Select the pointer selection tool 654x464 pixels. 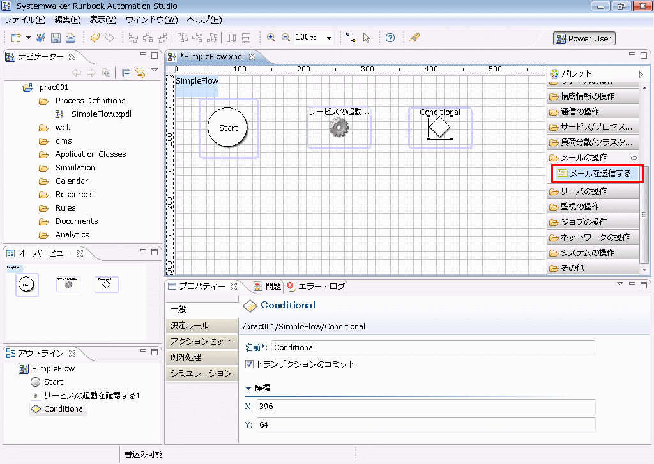(366, 38)
